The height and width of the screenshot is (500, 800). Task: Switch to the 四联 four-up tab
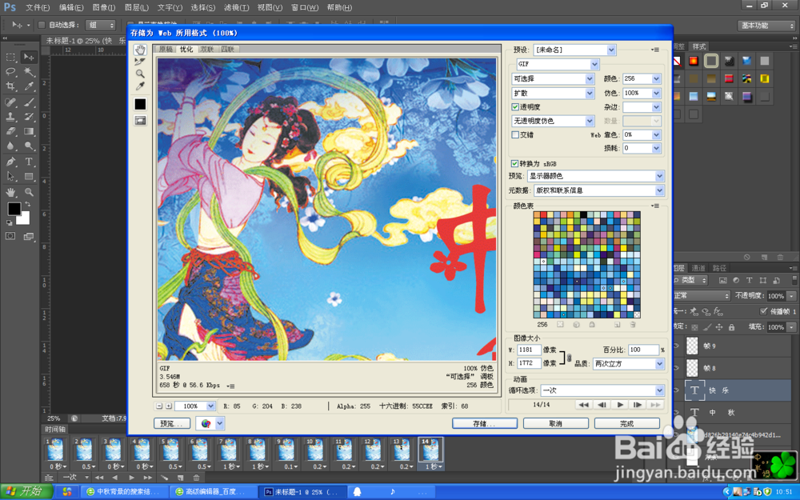pos(227,49)
